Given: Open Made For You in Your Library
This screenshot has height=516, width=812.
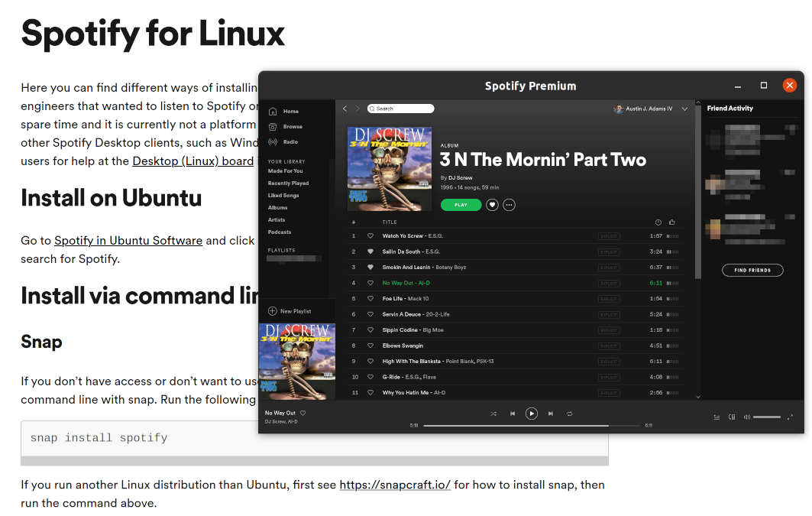Looking at the screenshot, I should pos(286,171).
